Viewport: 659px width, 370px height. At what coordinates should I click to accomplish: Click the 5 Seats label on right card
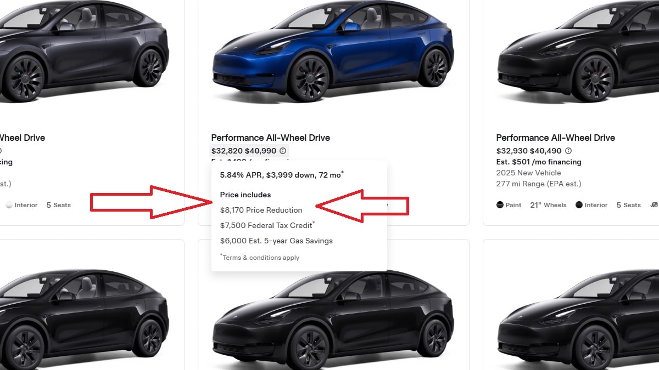pos(628,205)
